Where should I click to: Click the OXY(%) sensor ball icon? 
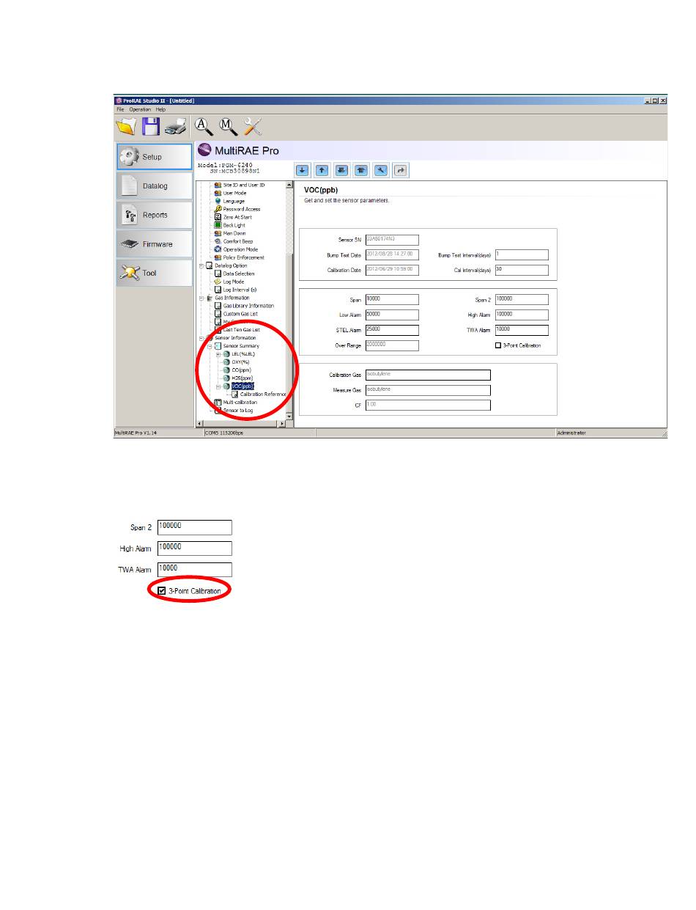(226, 362)
